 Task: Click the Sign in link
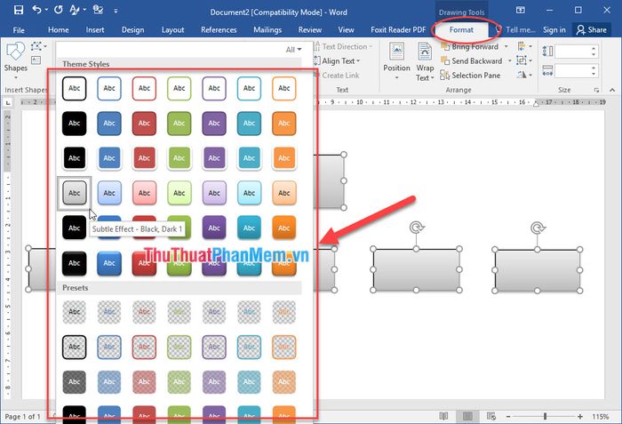click(x=554, y=29)
